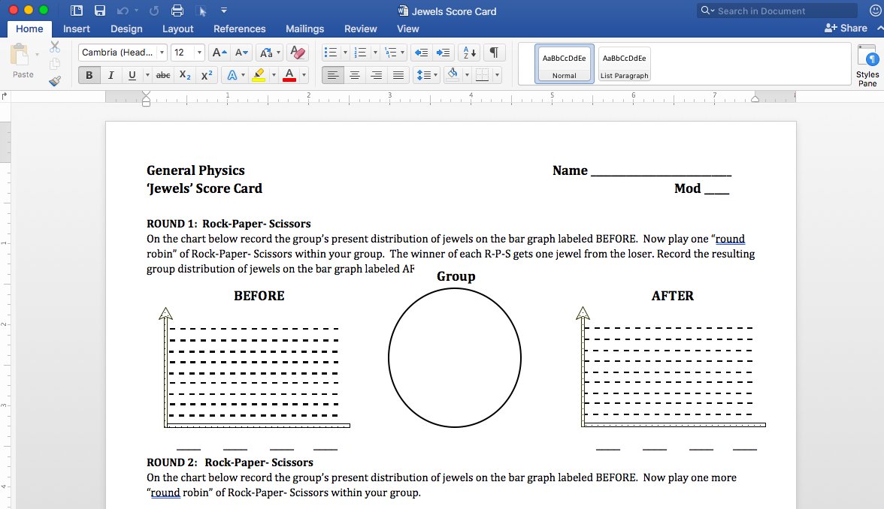Click the smiley feedback icon
The image size is (884, 509).
click(873, 11)
